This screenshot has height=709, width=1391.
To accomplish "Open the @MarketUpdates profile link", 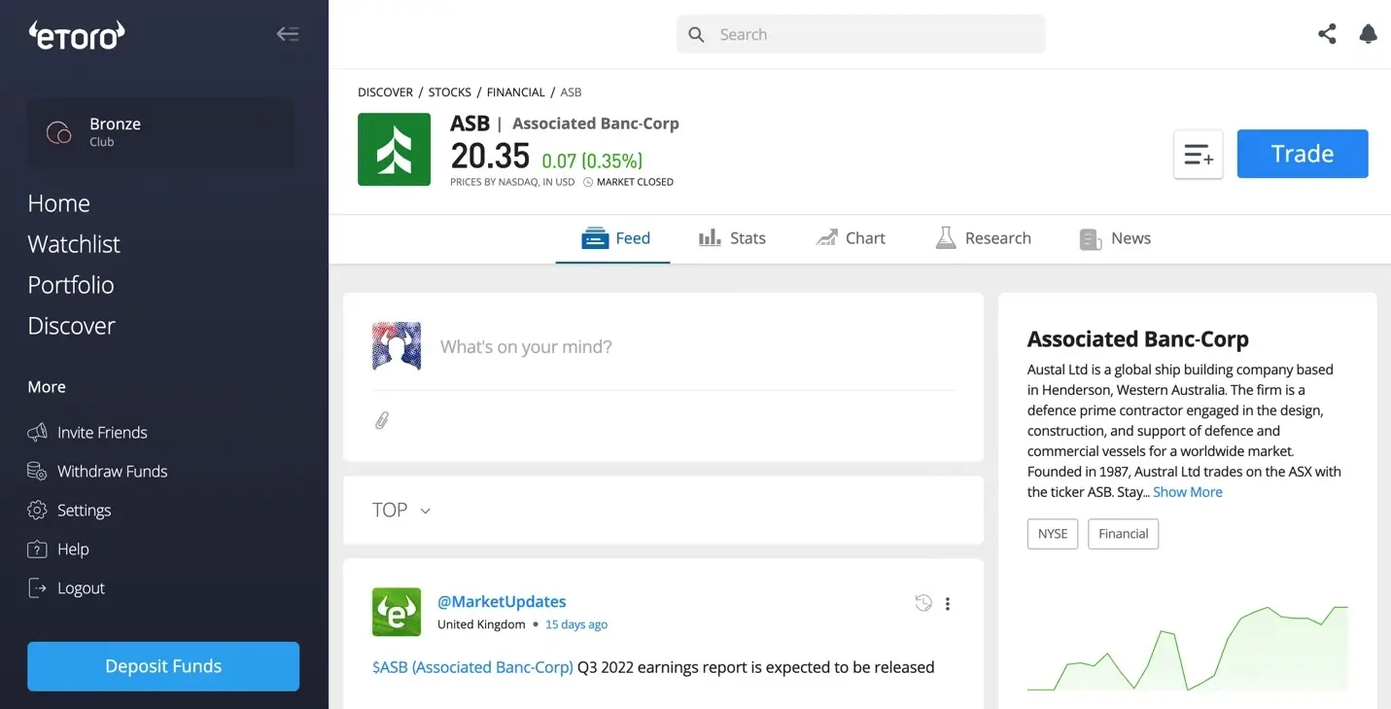I will [x=502, y=601].
